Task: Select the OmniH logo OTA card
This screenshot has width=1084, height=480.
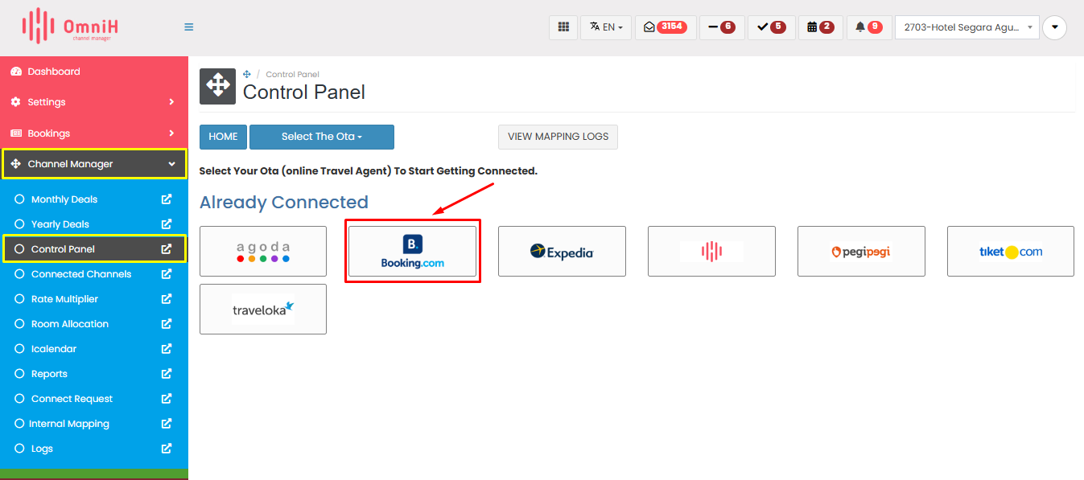Action: (x=711, y=252)
